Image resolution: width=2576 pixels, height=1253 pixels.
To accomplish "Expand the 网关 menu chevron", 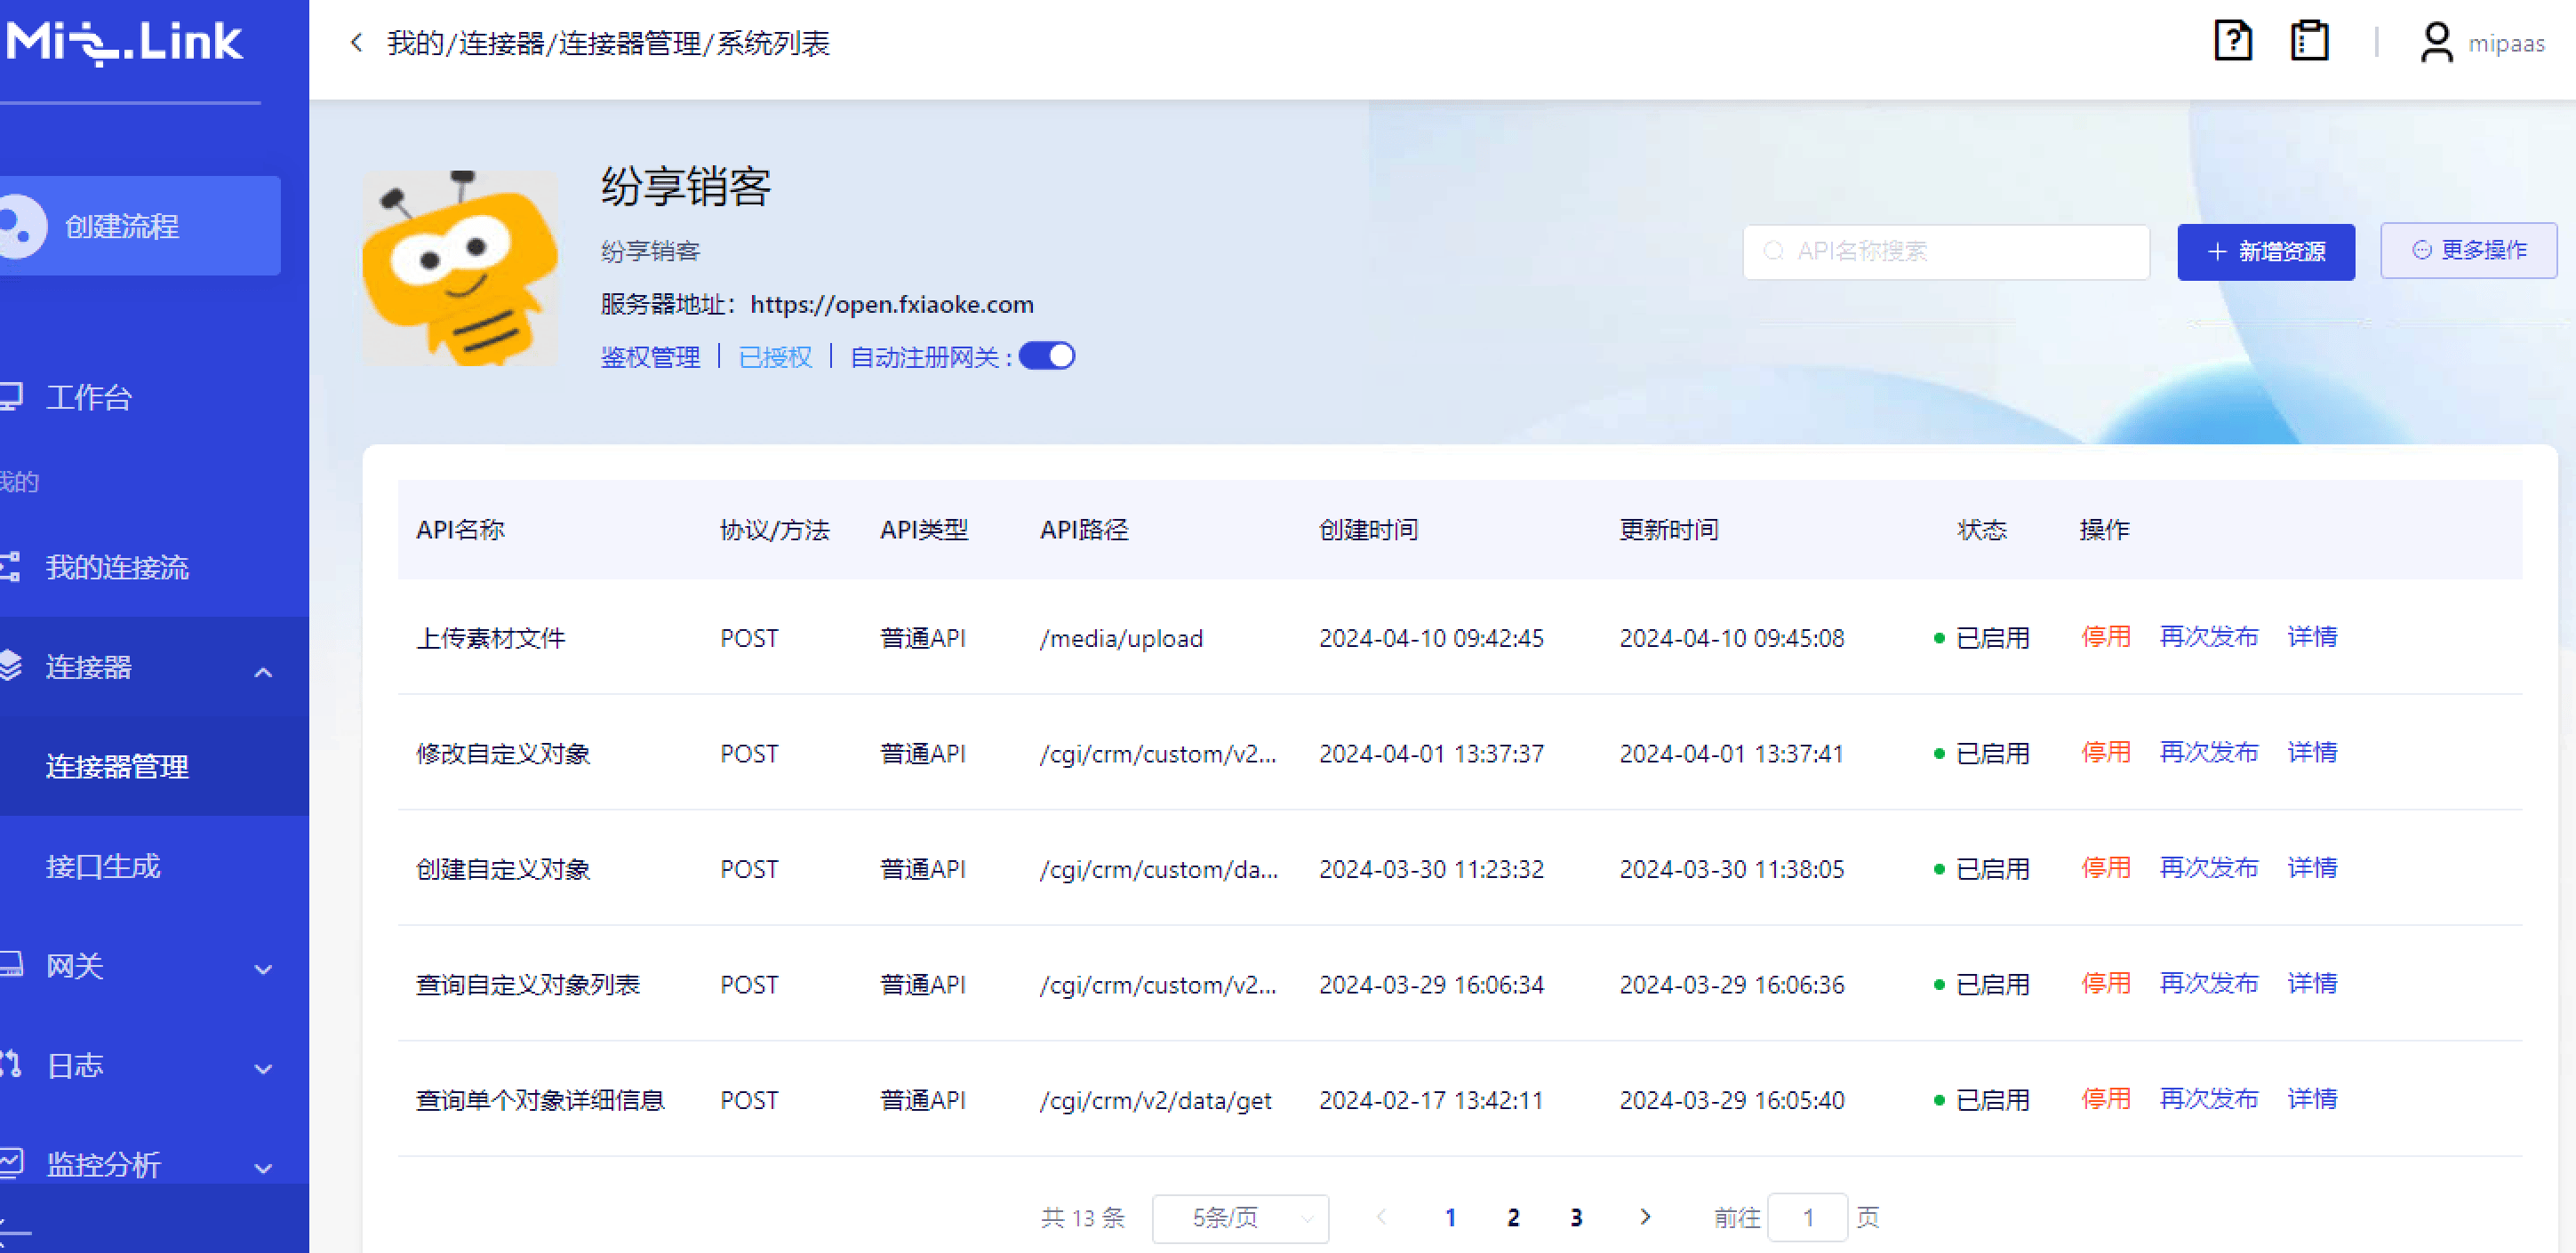I will tap(263, 969).
